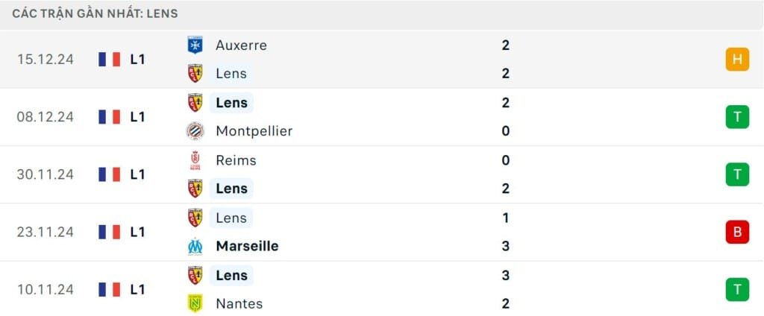Select the 10.11.24 match date
The image size is (764, 316).
(46, 289)
